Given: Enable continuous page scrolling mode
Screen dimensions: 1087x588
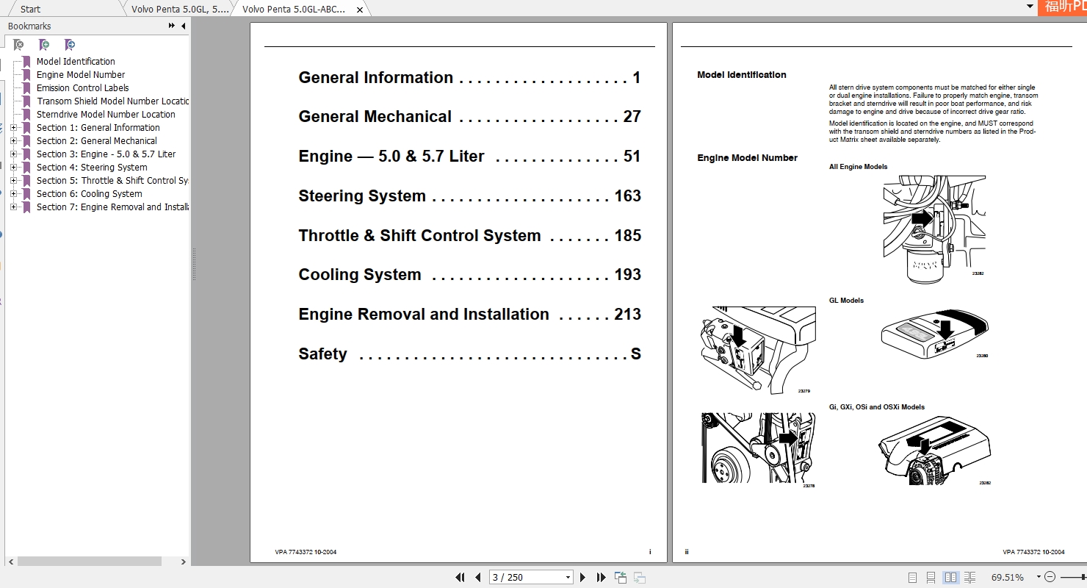Looking at the screenshot, I should [931, 578].
